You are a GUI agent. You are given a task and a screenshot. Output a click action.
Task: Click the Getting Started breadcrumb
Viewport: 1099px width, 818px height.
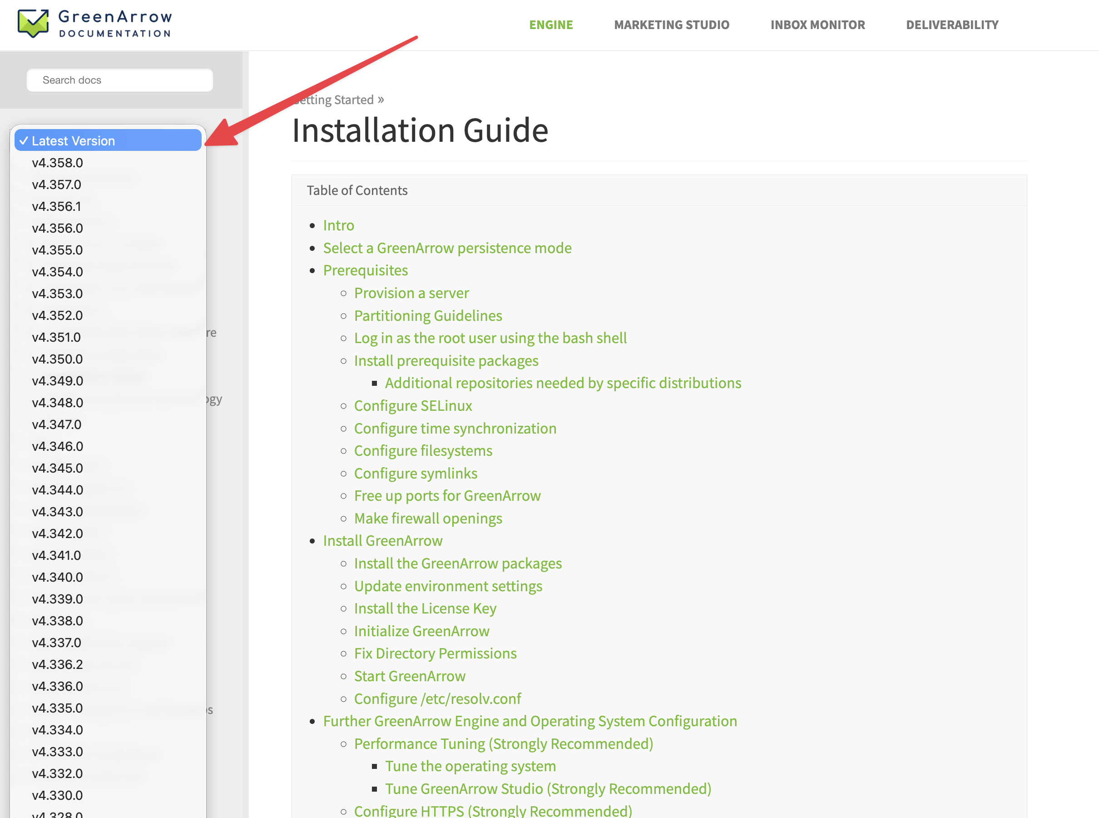click(334, 100)
